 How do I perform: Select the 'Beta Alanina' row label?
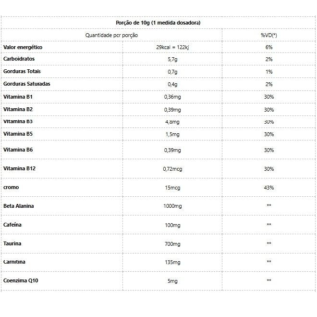point(19,206)
